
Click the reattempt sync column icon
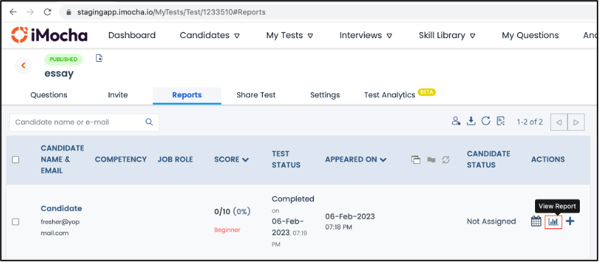(445, 160)
